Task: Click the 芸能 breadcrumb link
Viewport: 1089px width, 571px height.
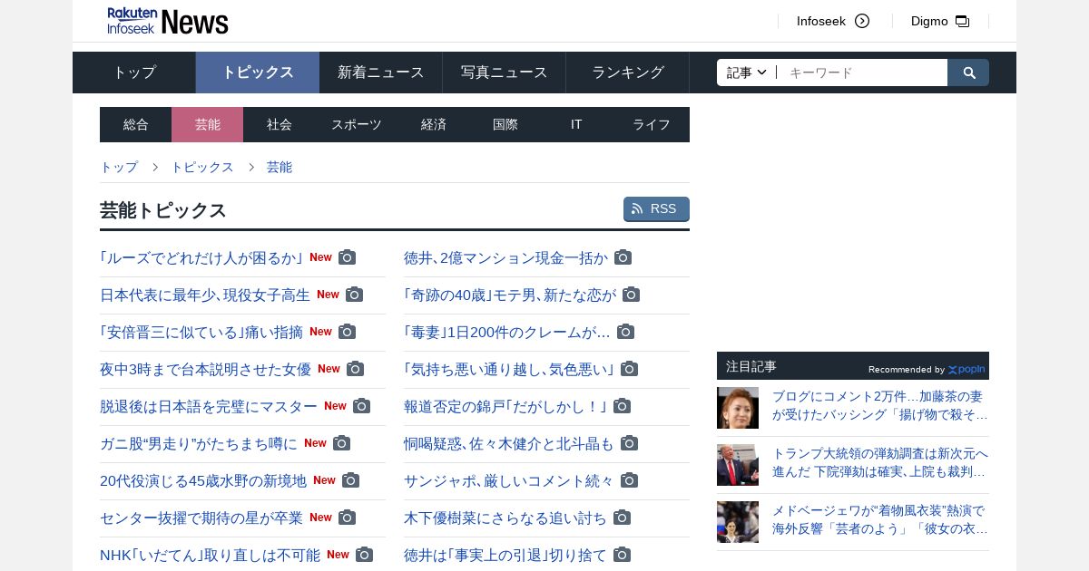Action: coord(280,167)
